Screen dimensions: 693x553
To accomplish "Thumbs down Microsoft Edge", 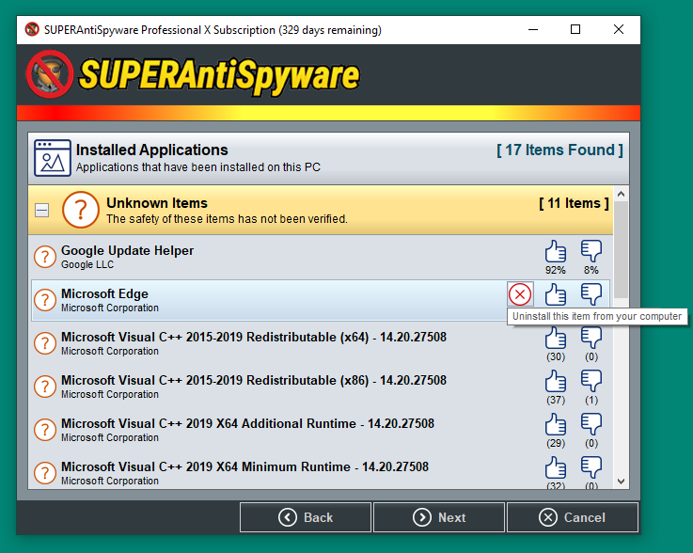I will (591, 294).
